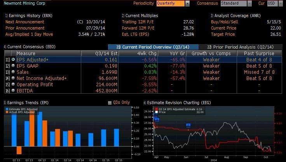Select the EPS GAAP radio button
The height and width of the screenshot is (162, 286).
pos(13,66)
